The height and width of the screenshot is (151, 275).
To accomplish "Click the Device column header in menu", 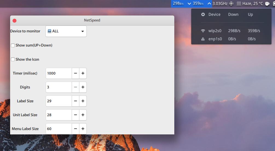I will pyautogui.click(x=214, y=14).
